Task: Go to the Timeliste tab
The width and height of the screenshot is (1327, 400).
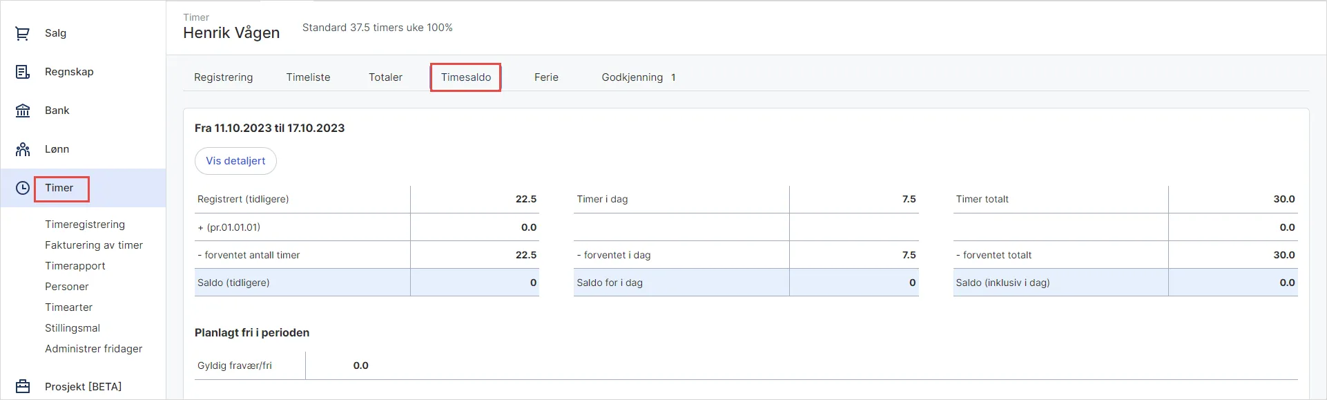Action: [308, 77]
